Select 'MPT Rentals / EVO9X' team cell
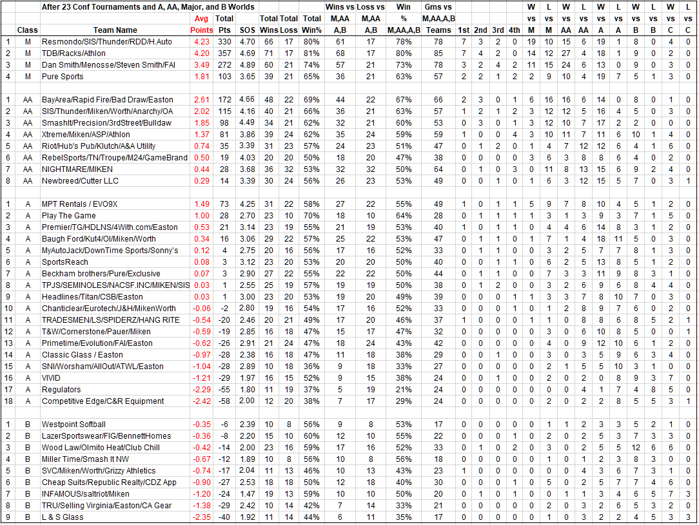This screenshot has height=525, width=699. (x=115, y=204)
